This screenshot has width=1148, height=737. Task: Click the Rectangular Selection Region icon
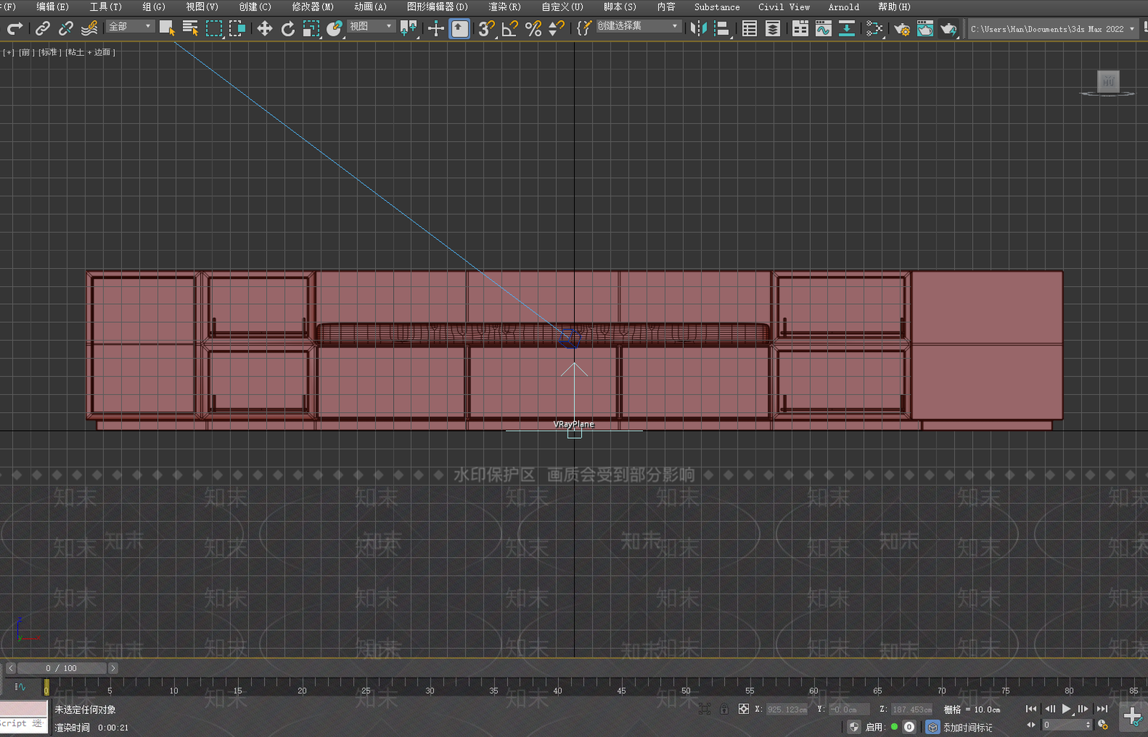214,29
